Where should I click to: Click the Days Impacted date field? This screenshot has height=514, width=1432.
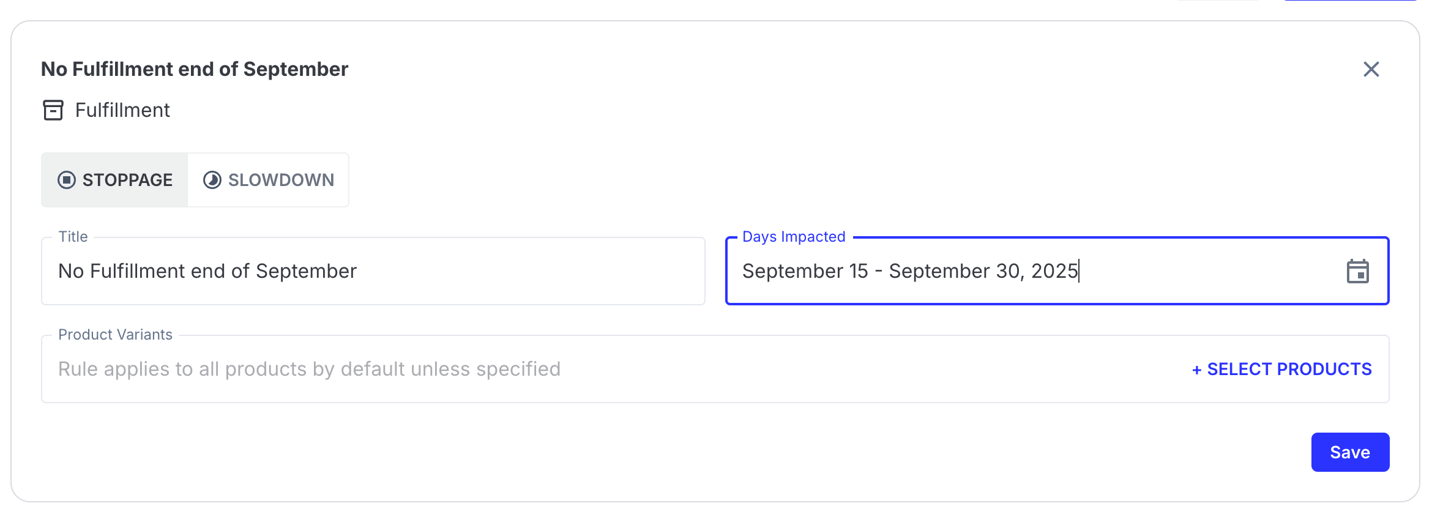pos(1057,271)
